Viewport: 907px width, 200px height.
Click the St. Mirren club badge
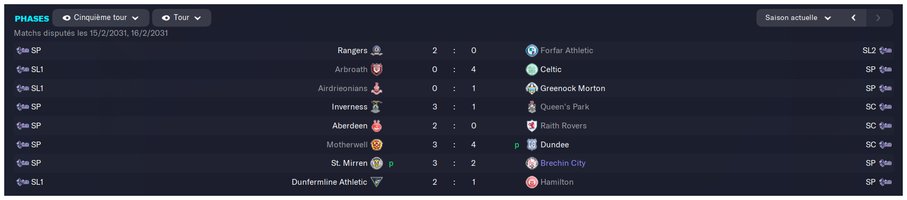pos(377,163)
